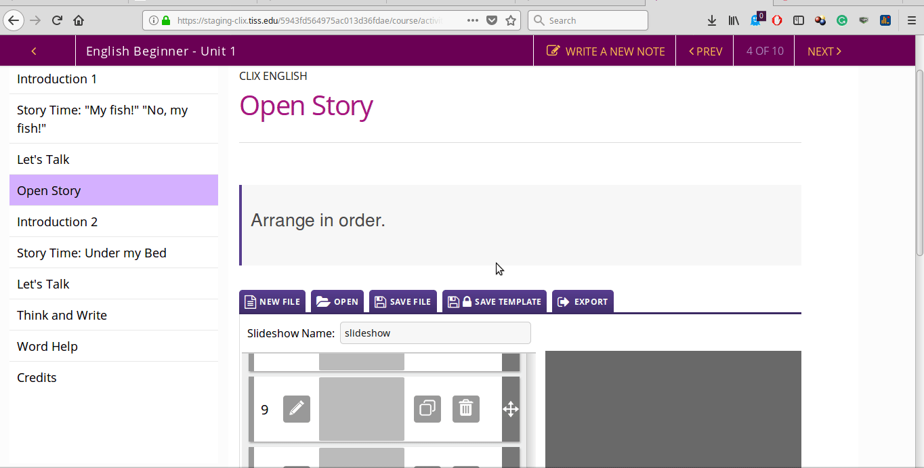Screen dimensions: 924x468
Task: Reload the page using the browser refresh icon
Action: [x=58, y=20]
